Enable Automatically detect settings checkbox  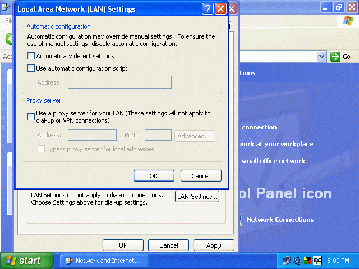tap(31, 56)
